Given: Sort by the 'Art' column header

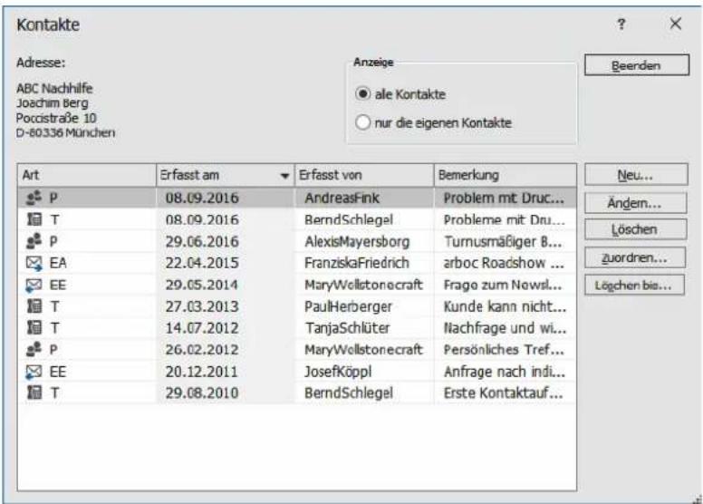Looking at the screenshot, I should pos(87,175).
